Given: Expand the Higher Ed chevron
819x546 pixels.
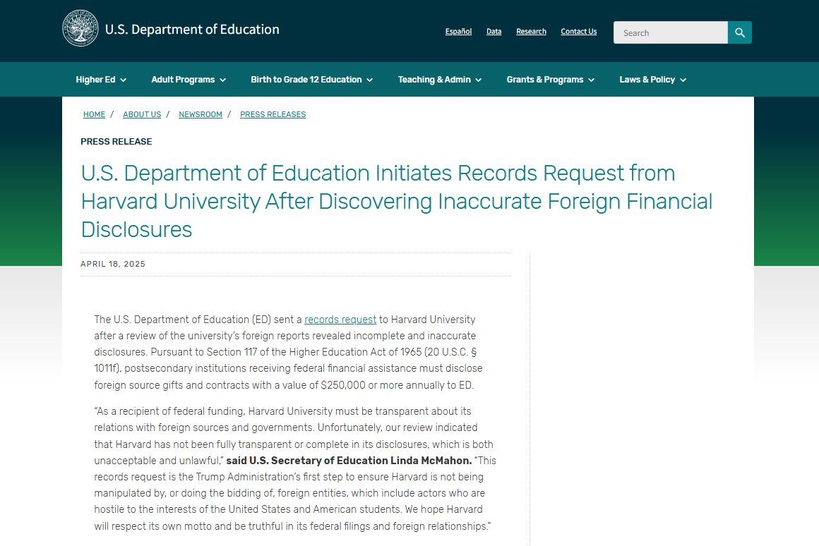Looking at the screenshot, I should click(x=124, y=80).
